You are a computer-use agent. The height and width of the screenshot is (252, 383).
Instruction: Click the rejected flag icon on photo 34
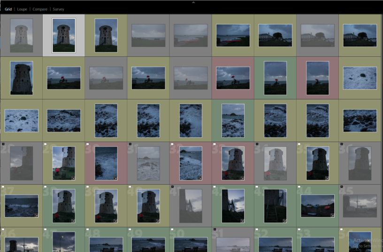click(x=257, y=144)
